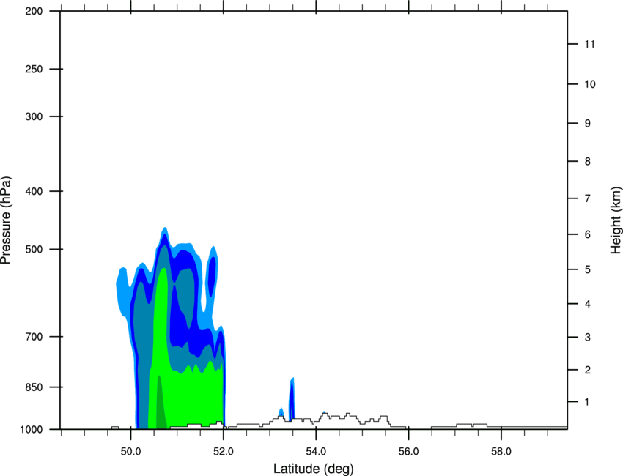Select the 250 pressure tick label
Image resolution: width=623 pixels, height=476 pixels.
(x=34, y=69)
